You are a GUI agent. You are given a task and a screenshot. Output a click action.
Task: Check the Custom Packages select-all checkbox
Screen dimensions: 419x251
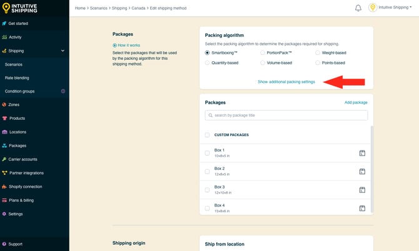pos(207,135)
